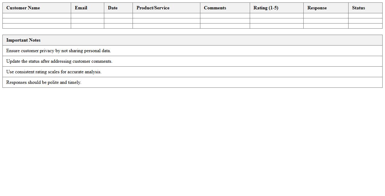Image resolution: width=385 pixels, height=196 pixels.
Task: Select the Status column header
Action: 358,8
